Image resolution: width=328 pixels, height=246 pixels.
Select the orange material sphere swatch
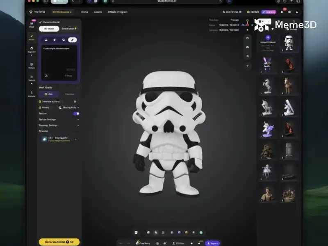click(187, 232)
